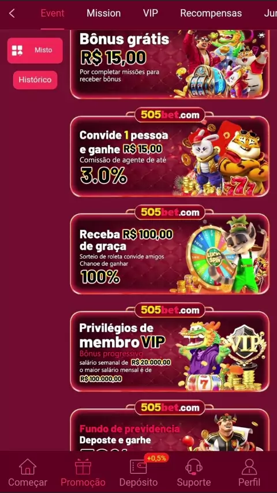Click the Misto category grid icon
This screenshot has height=493, width=277.
coord(17,50)
